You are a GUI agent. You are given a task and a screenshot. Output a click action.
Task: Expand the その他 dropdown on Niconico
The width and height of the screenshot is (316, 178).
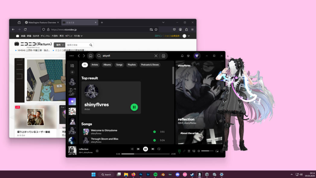pyautogui.click(x=78, y=36)
